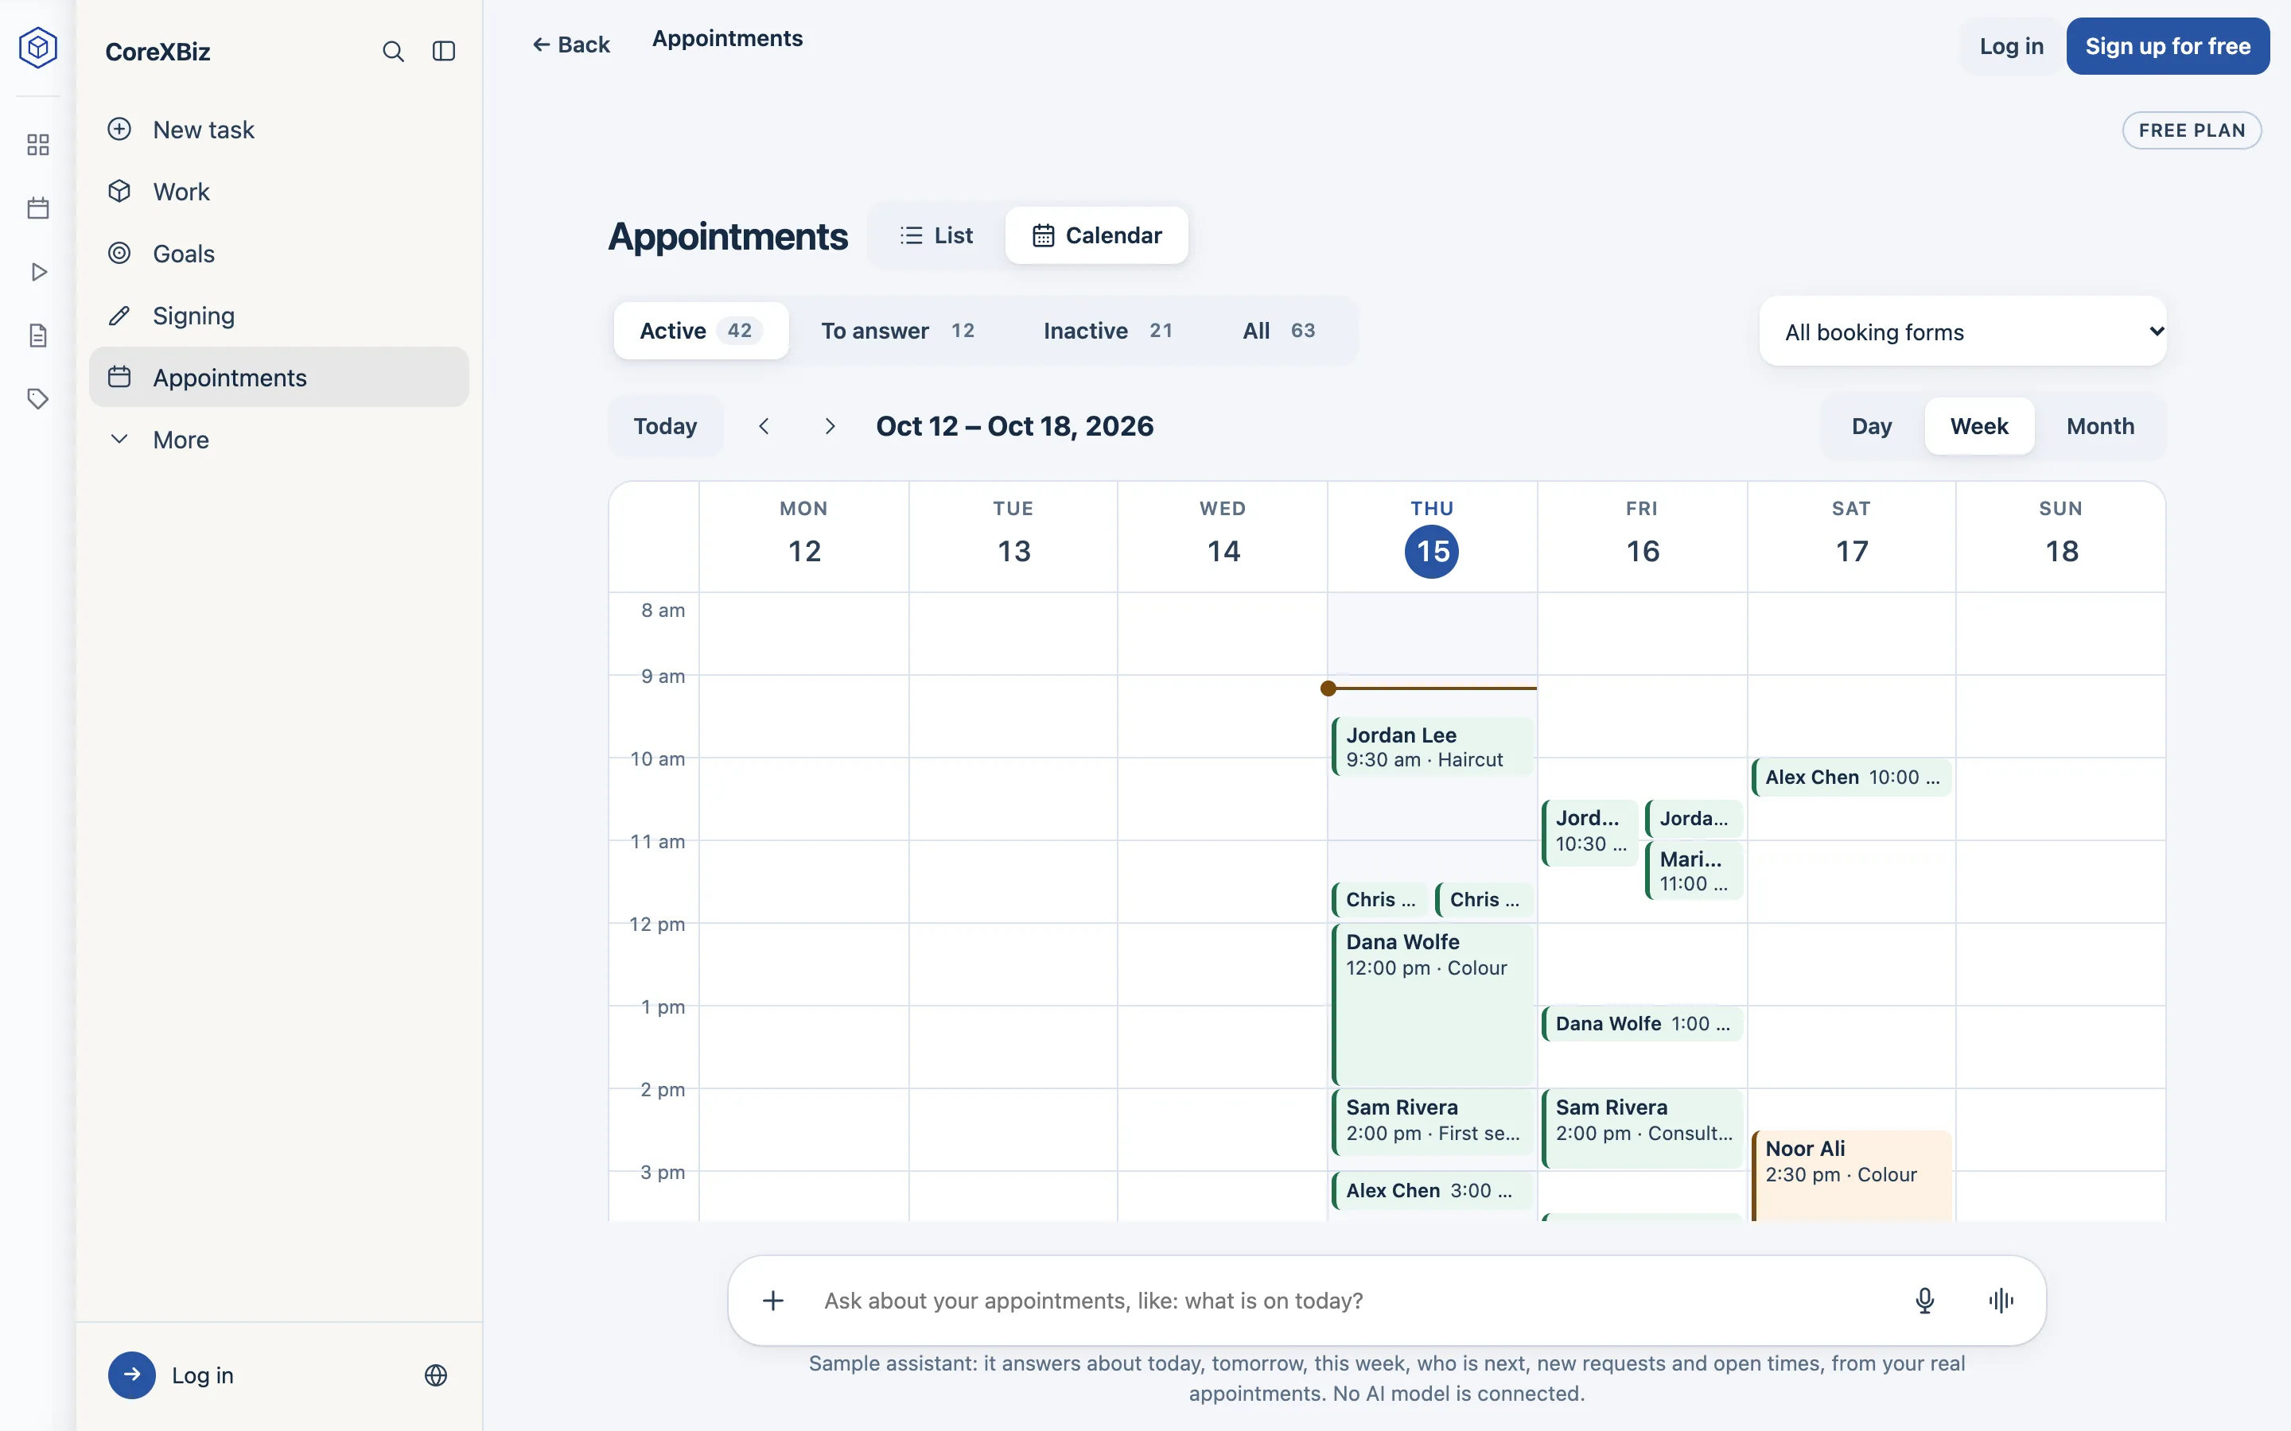Click the tag icon in the left rail

pos(38,399)
